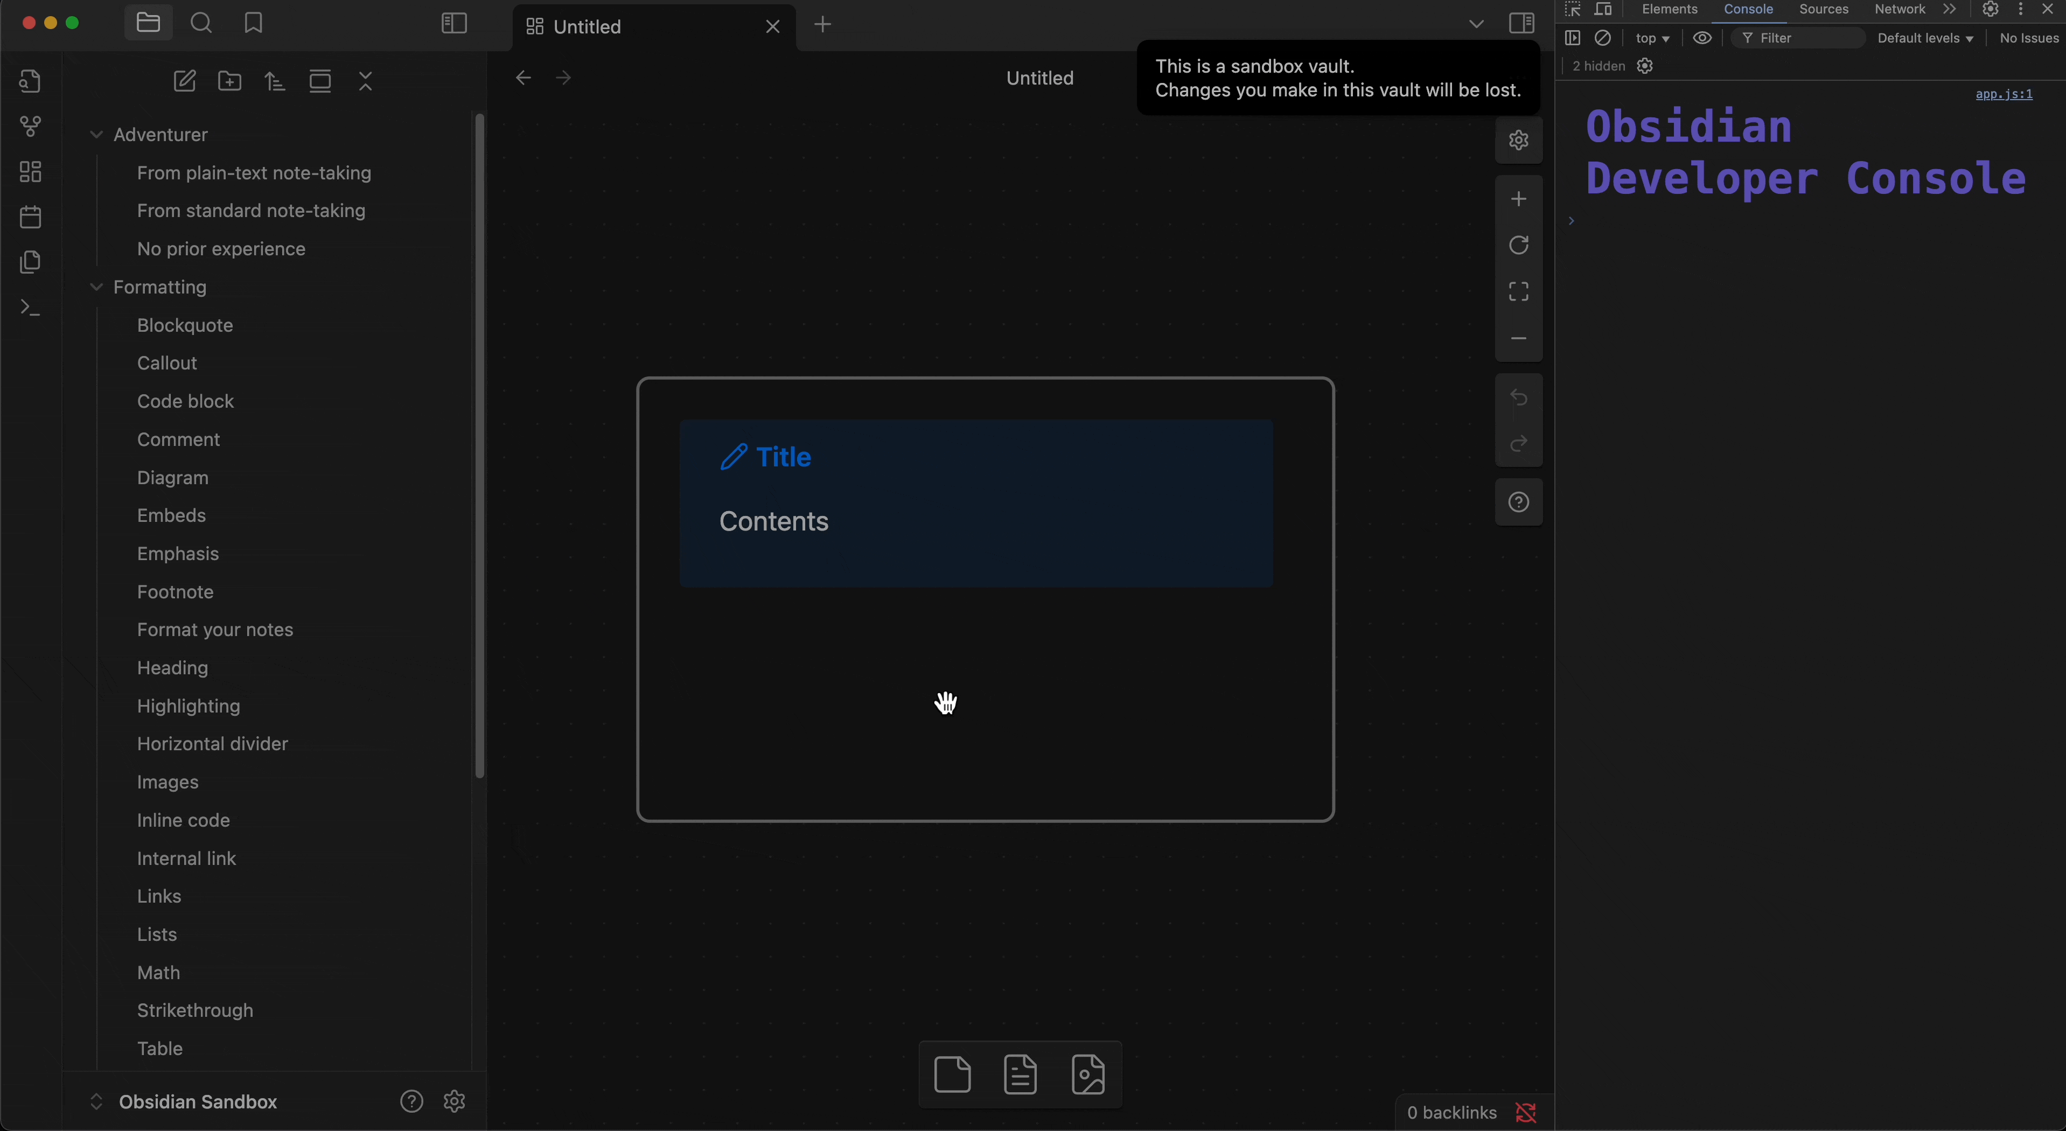Zoom in on the canvas
The width and height of the screenshot is (2066, 1131).
(1519, 199)
